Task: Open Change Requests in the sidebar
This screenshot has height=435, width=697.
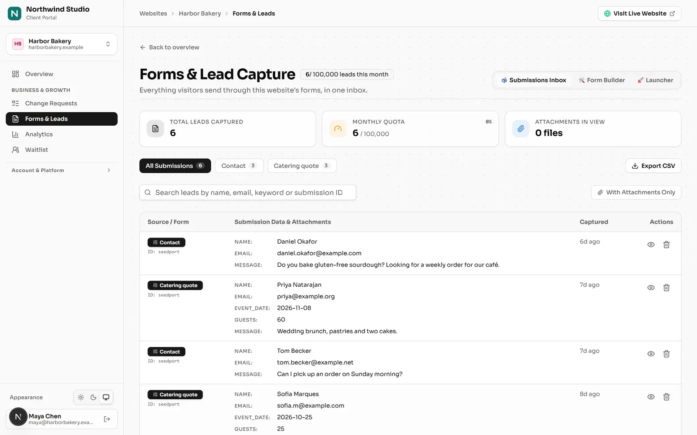Action: coord(61,104)
